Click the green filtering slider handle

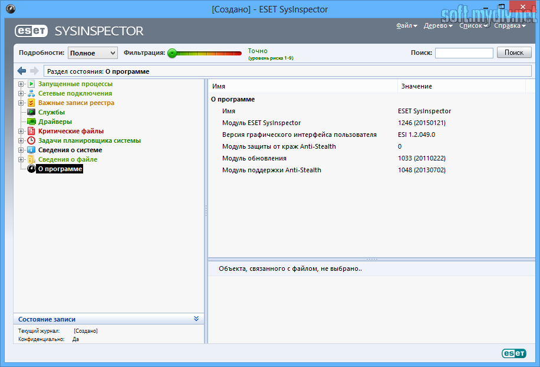click(172, 53)
